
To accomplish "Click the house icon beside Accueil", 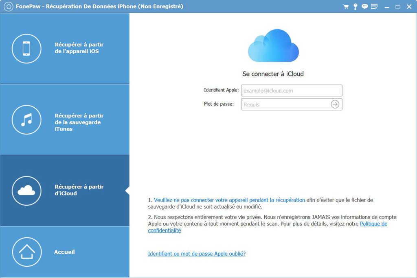I will (x=26, y=252).
